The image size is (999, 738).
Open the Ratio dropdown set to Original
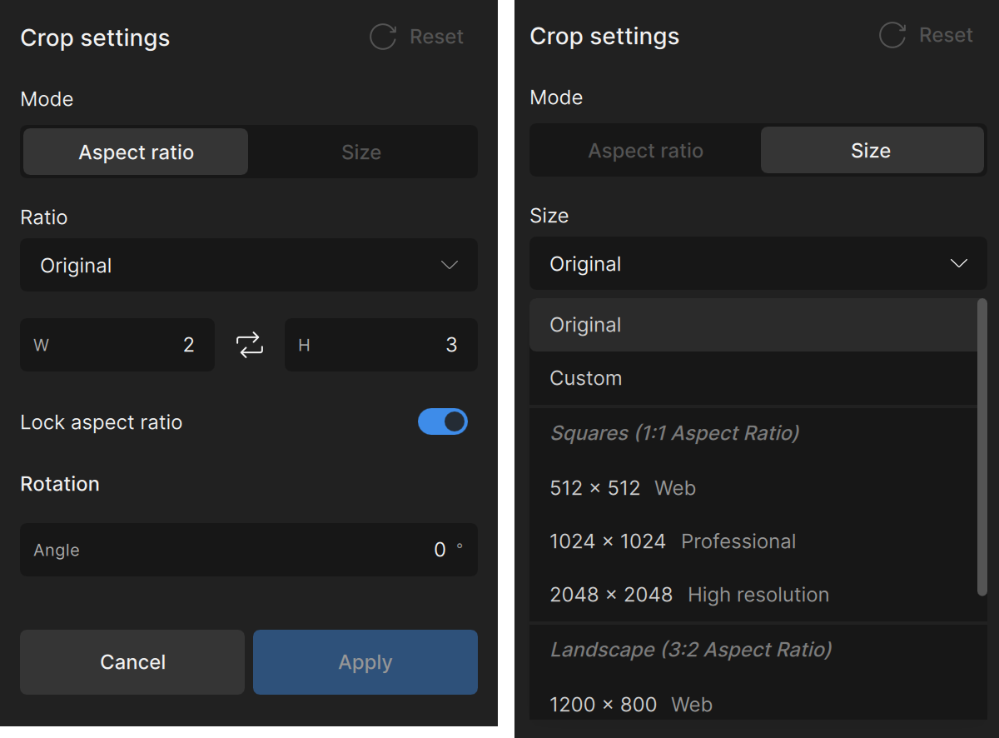pyautogui.click(x=249, y=266)
